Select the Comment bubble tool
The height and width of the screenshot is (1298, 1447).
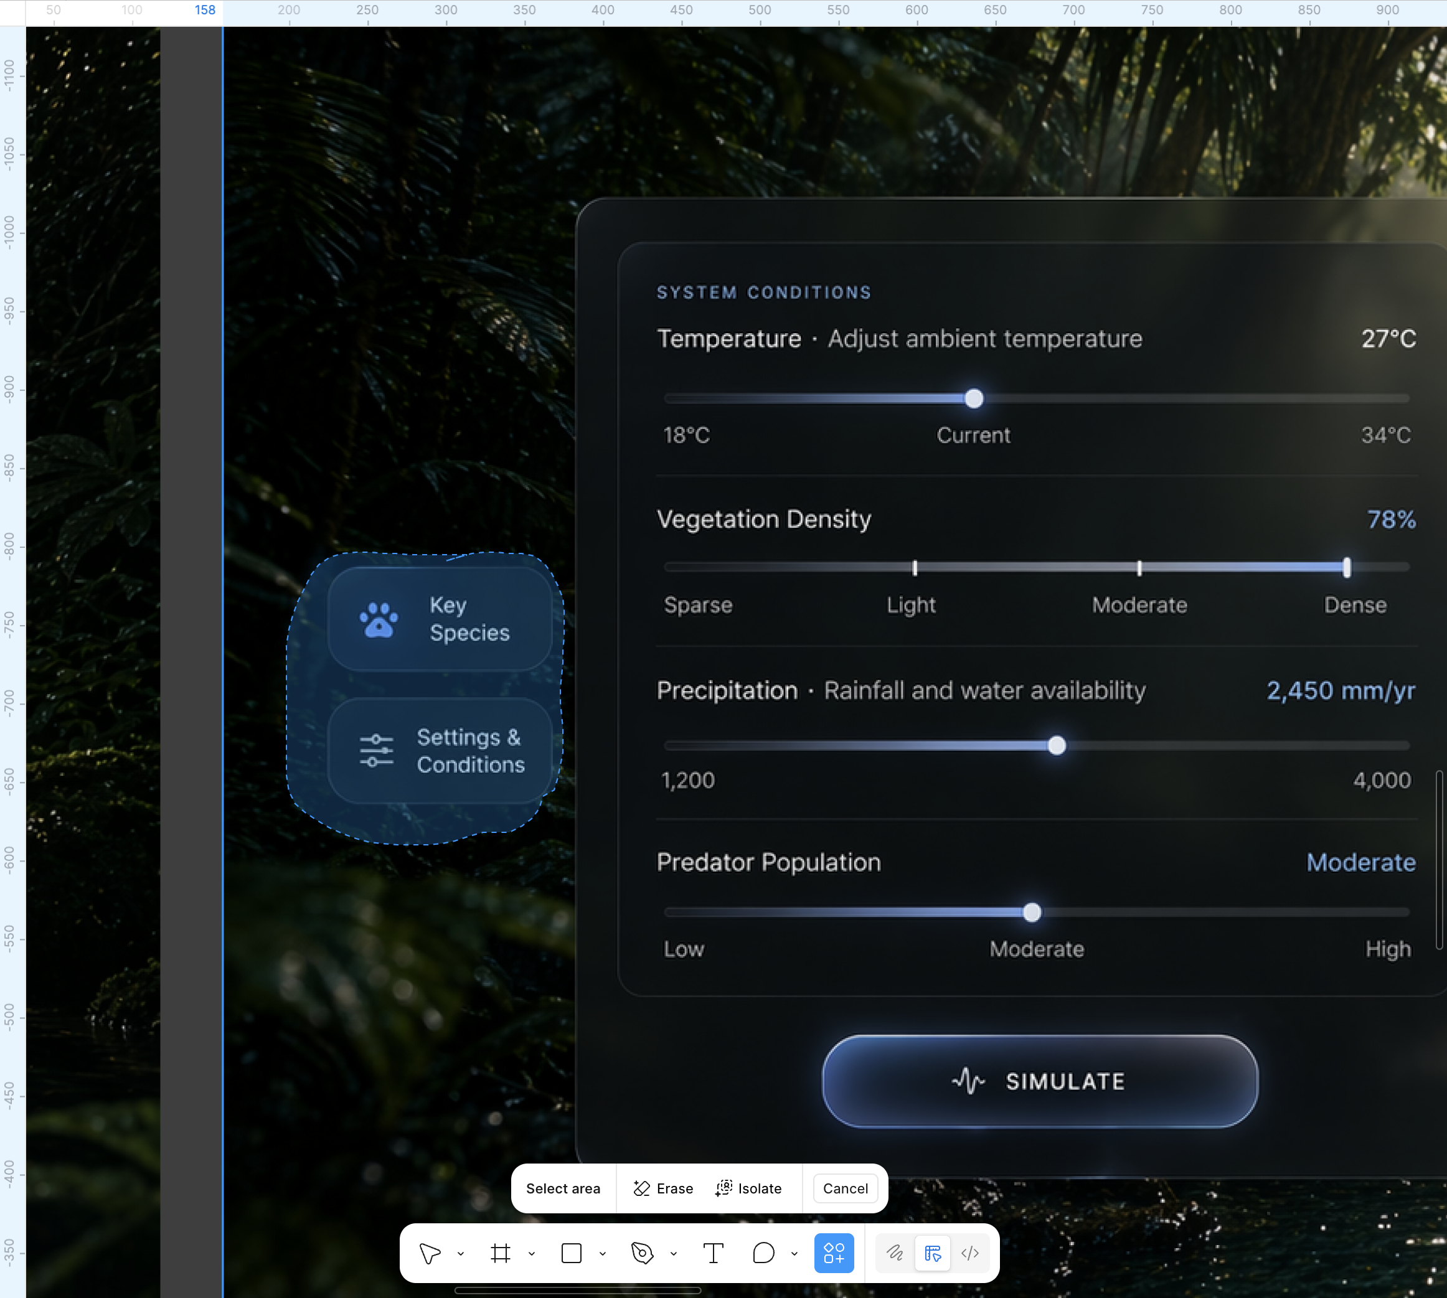(763, 1253)
